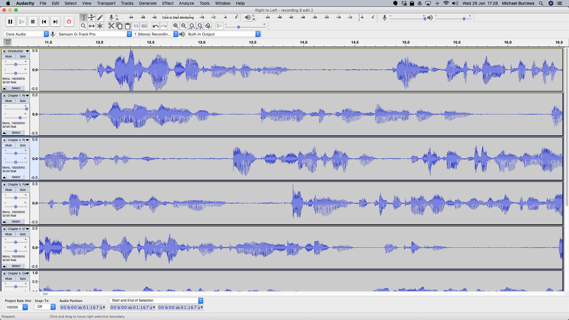Click the Silence Audio icon
Screen dimensions: 569x320
[x=144, y=26]
